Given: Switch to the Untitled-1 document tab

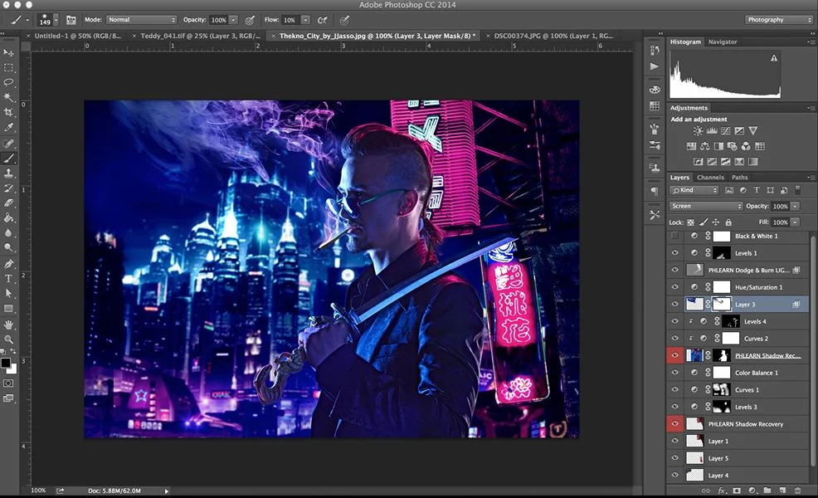Looking at the screenshot, I should coord(77,36).
